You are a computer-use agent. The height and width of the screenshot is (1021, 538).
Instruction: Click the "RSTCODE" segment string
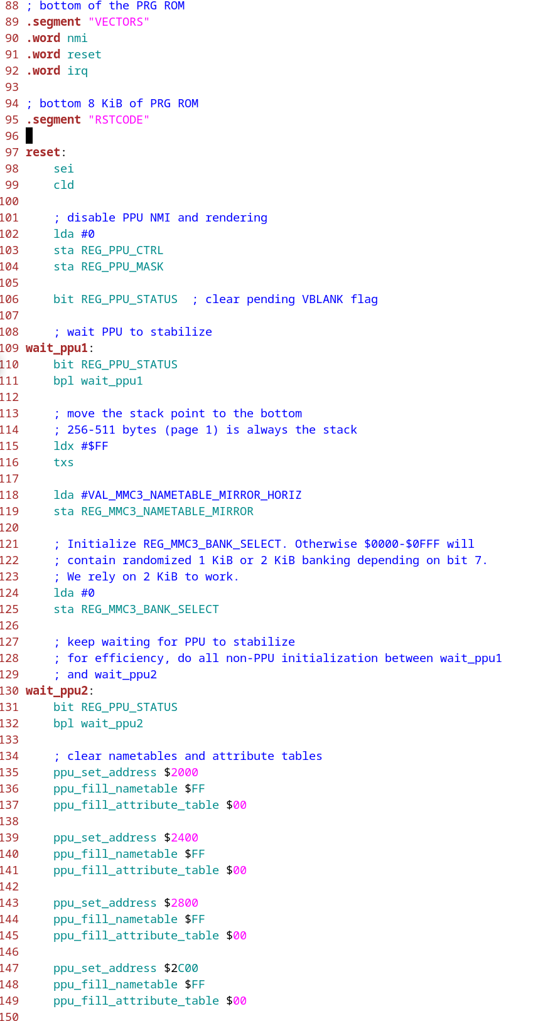point(119,119)
